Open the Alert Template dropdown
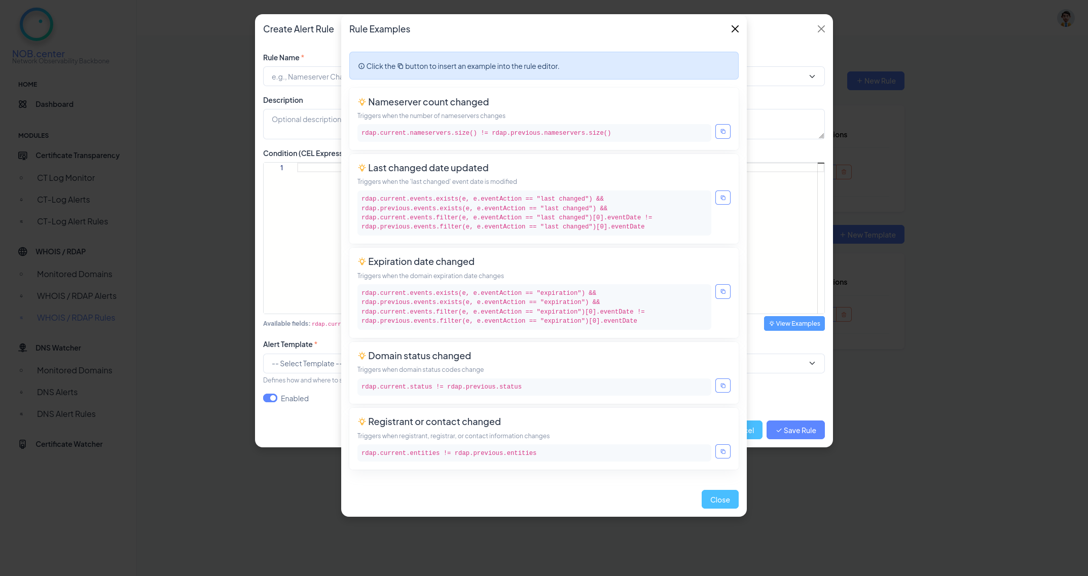The image size is (1088, 576). tap(812, 363)
